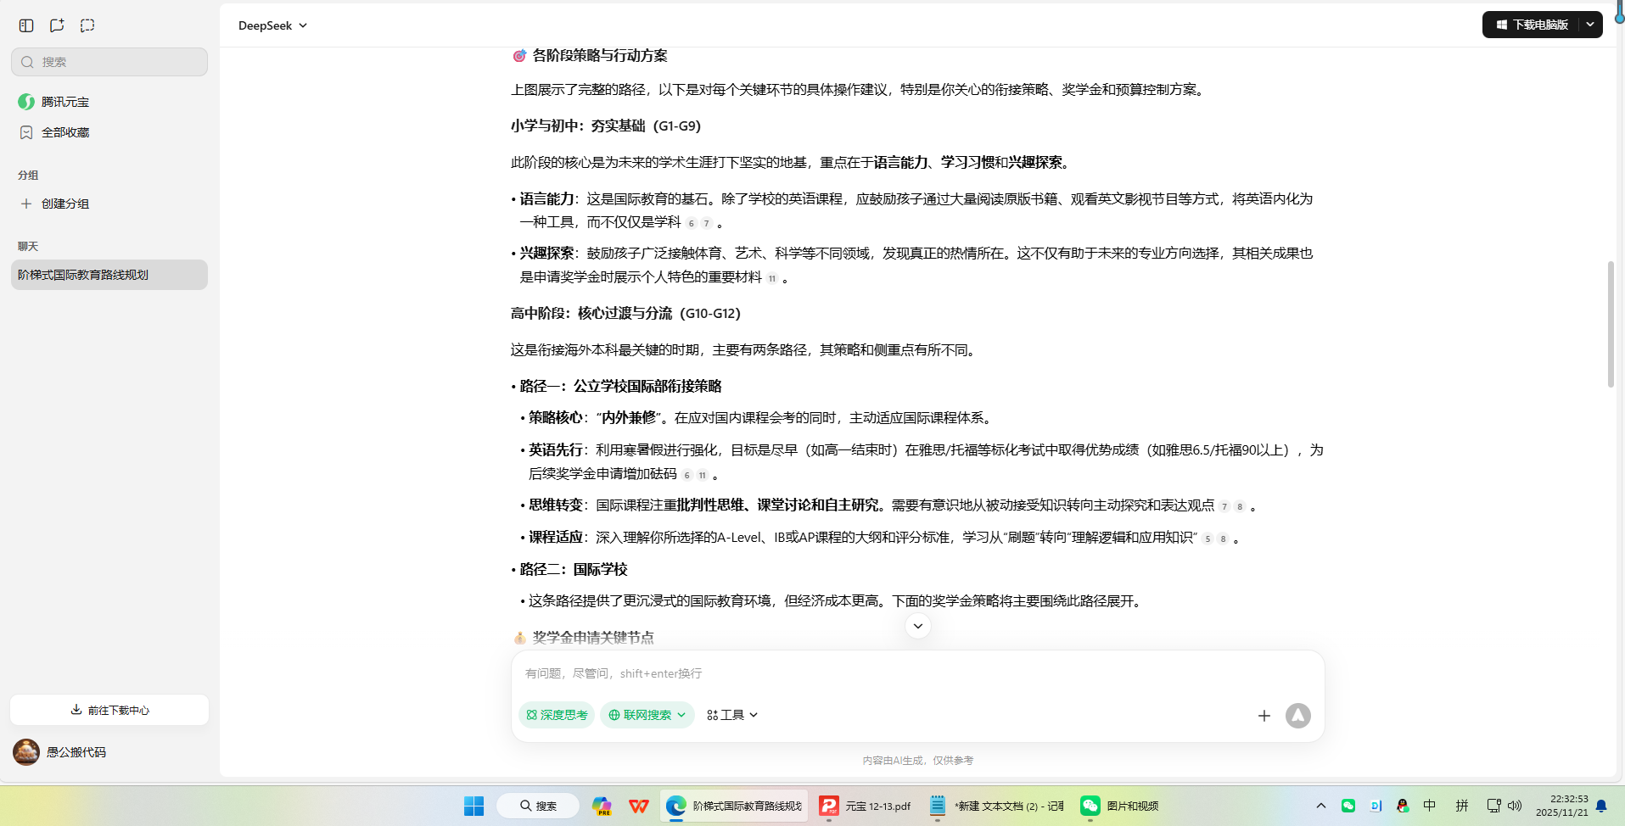Enable the 搜索 button in taskbar
Viewport: 1625px width, 826px height.
pyautogui.click(x=538, y=805)
